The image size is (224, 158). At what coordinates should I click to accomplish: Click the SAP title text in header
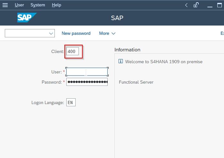click(117, 18)
